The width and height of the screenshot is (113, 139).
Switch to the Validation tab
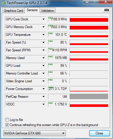(x=48, y=11)
